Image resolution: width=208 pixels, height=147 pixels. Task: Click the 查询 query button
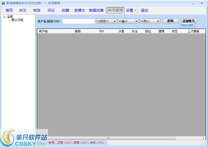(x=171, y=21)
